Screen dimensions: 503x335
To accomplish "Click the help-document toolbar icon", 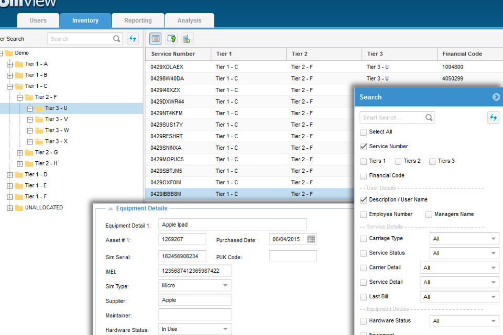I will (x=172, y=39).
